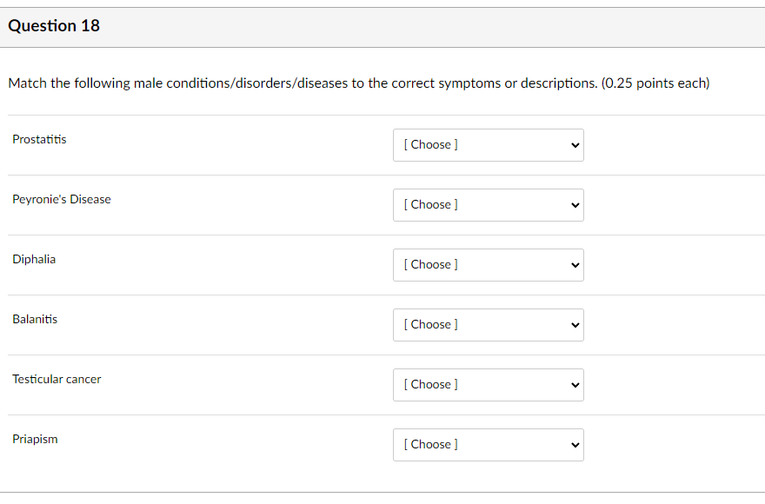The width and height of the screenshot is (765, 504).
Task: Click the Peyronie's Disease label
Action: click(62, 199)
